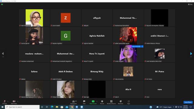Screen dimensions: 194x109
Task: Start Video from the Zoom toolbar
Action: pyautogui.click(x=14, y=102)
